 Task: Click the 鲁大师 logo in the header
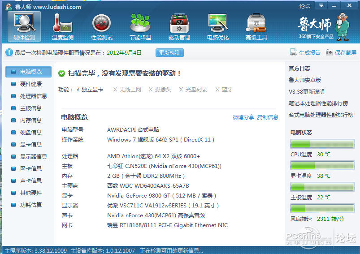point(324,27)
